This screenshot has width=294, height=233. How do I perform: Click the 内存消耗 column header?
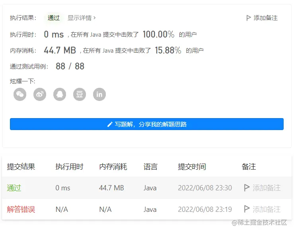coord(113,167)
